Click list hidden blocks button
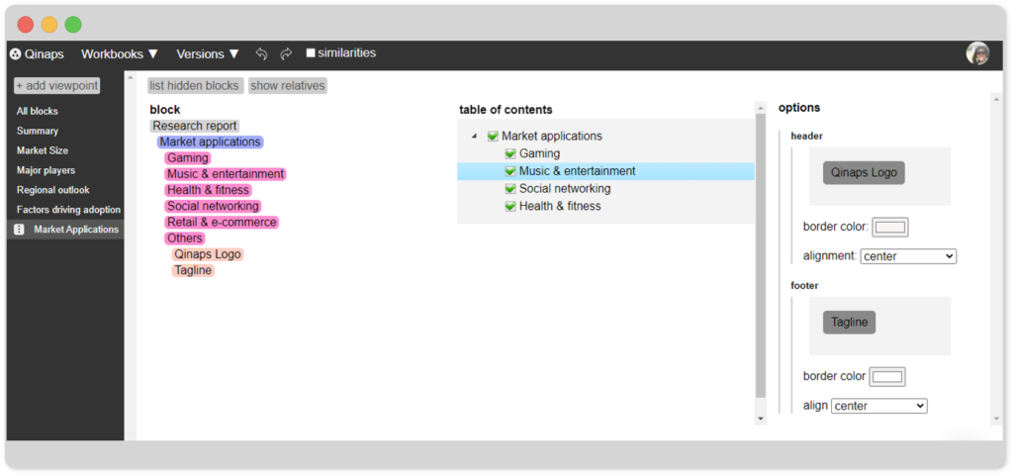This screenshot has width=1013, height=476. (195, 86)
